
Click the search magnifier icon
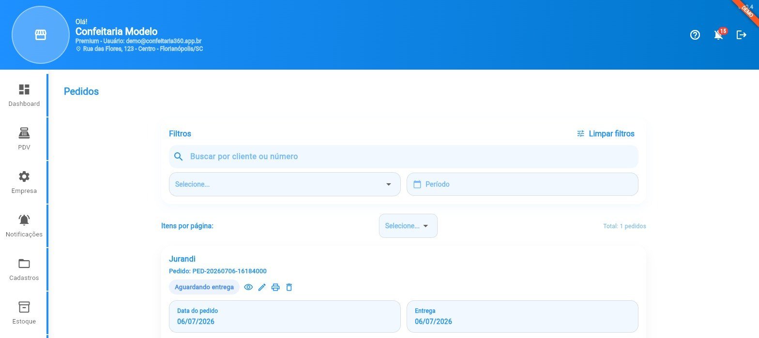pyautogui.click(x=179, y=157)
